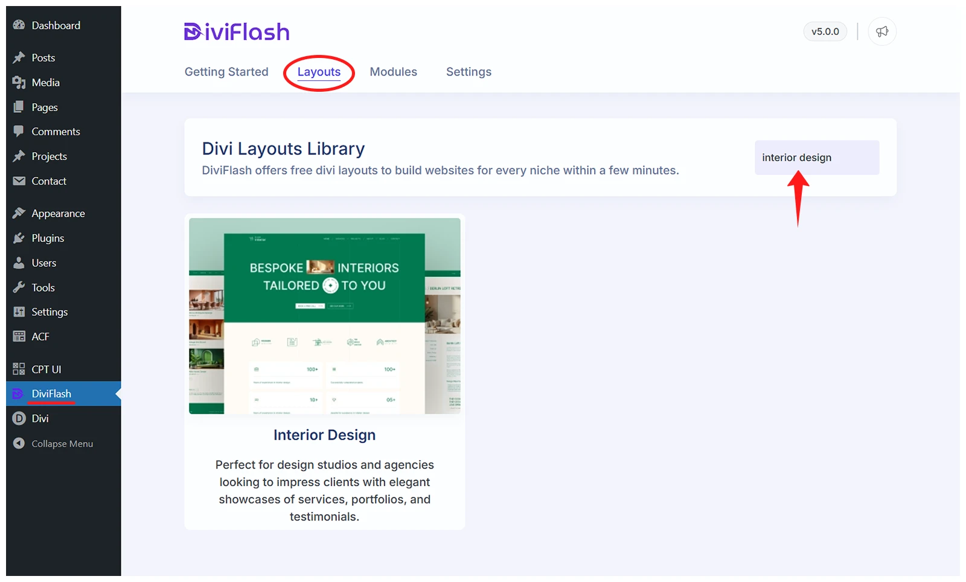
Task: Click the Tools wrench icon
Action: pyautogui.click(x=19, y=288)
